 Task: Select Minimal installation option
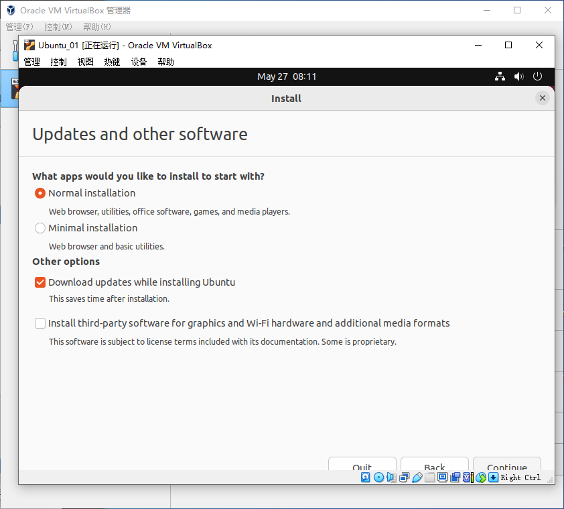pyautogui.click(x=40, y=228)
